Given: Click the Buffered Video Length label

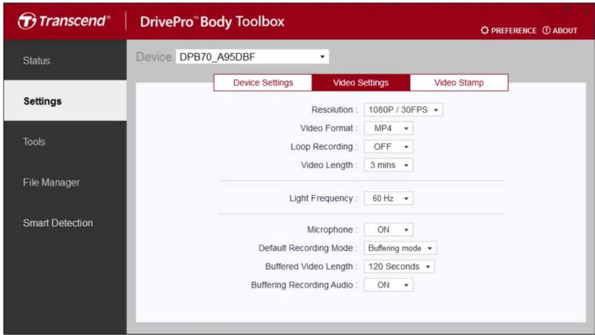Looking at the screenshot, I should point(311,267).
